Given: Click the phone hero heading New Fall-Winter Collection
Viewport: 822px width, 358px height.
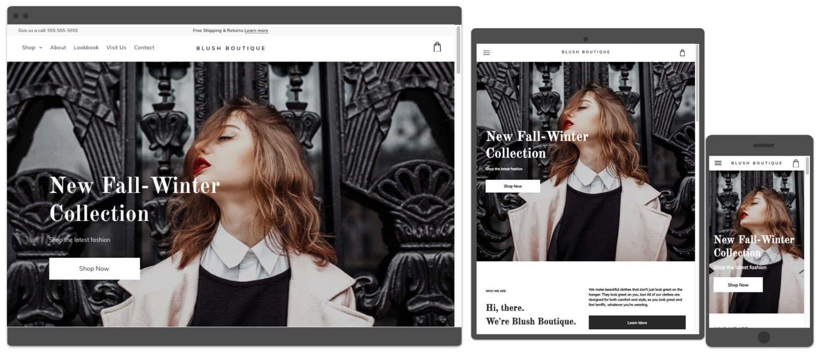Looking at the screenshot, I should [x=754, y=246].
